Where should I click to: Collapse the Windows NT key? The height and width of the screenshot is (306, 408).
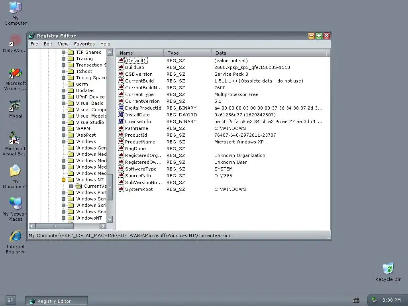click(x=63, y=180)
